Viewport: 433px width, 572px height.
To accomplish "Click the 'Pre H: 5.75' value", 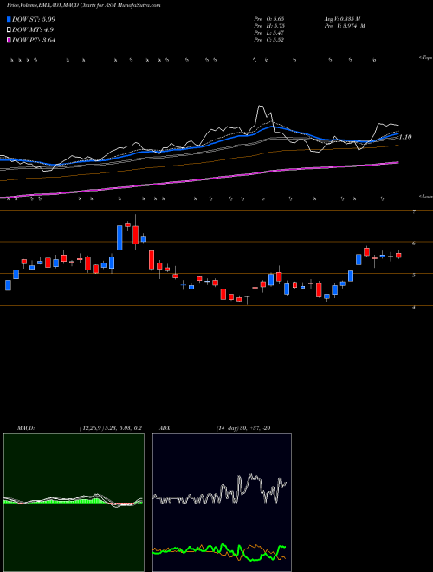I will [269, 26].
